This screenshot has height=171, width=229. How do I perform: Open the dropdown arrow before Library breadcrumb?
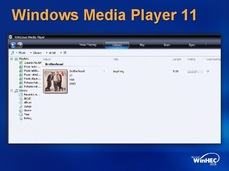31,53
